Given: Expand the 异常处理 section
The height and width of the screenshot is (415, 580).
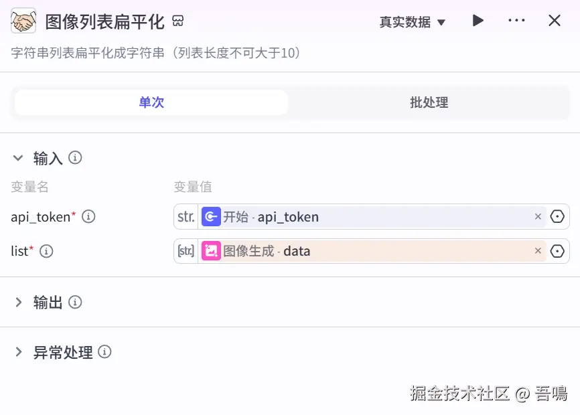Looking at the screenshot, I should click(18, 352).
